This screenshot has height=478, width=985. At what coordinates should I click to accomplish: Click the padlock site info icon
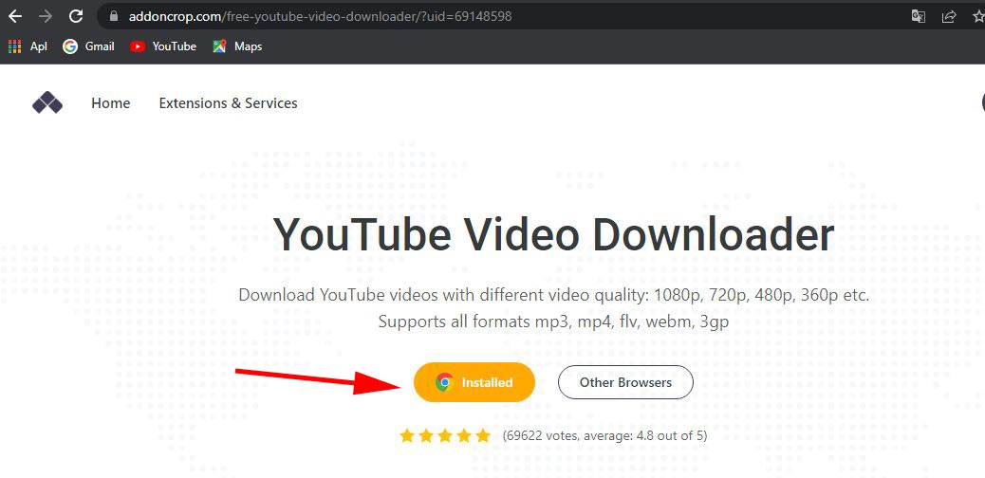114,16
